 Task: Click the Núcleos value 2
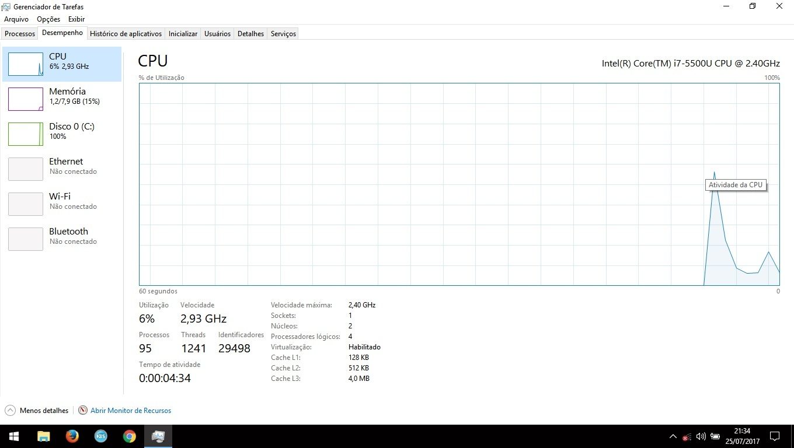click(350, 326)
